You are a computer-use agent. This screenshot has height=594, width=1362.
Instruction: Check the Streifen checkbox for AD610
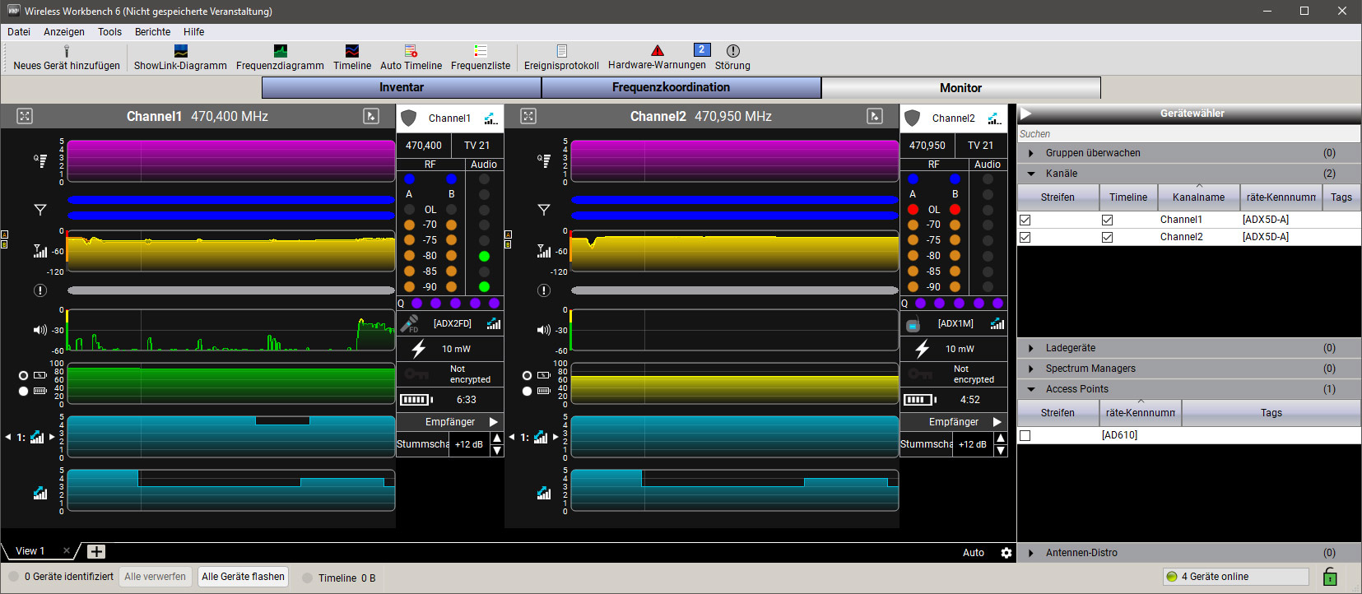(x=1025, y=435)
